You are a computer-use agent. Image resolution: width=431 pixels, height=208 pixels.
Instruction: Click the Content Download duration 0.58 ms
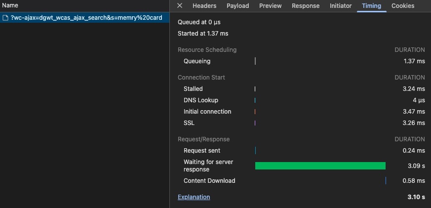click(x=414, y=181)
